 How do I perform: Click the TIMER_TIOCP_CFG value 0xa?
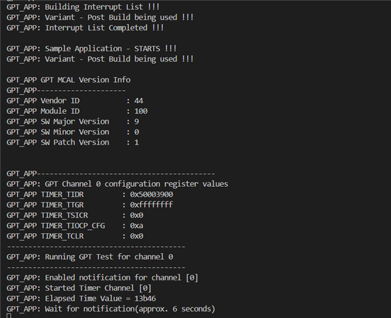coord(137,226)
